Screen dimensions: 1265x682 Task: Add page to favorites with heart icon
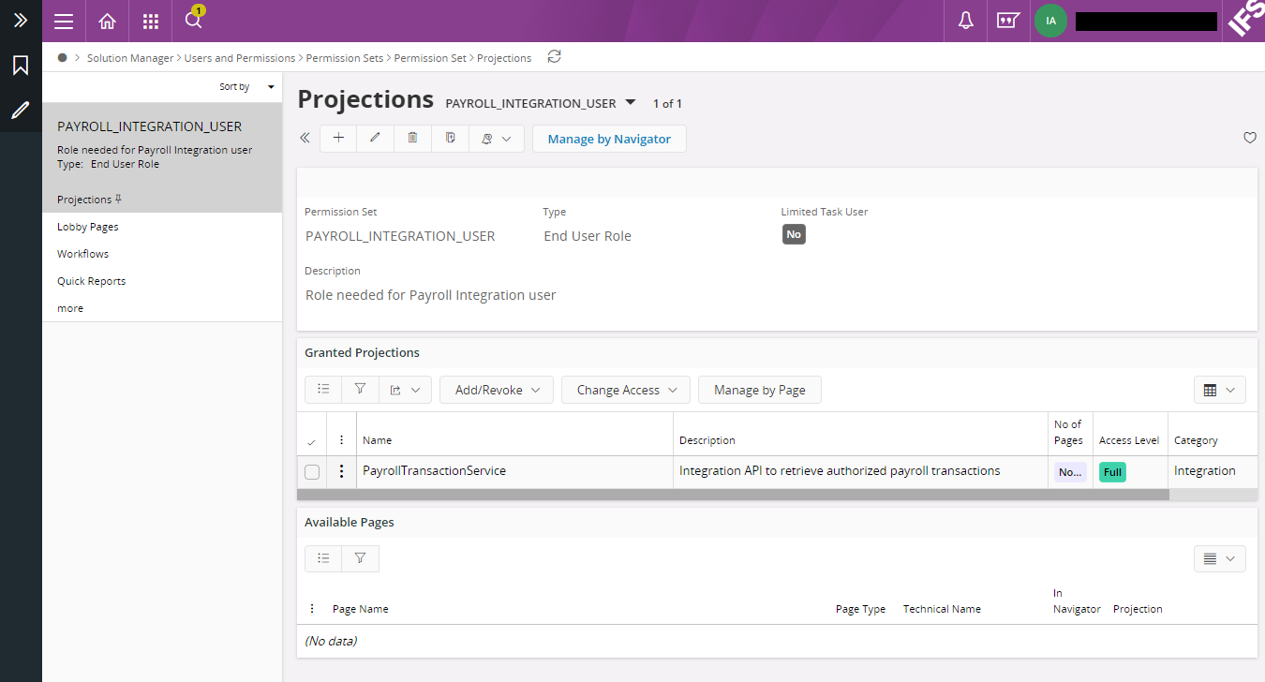pos(1249,138)
